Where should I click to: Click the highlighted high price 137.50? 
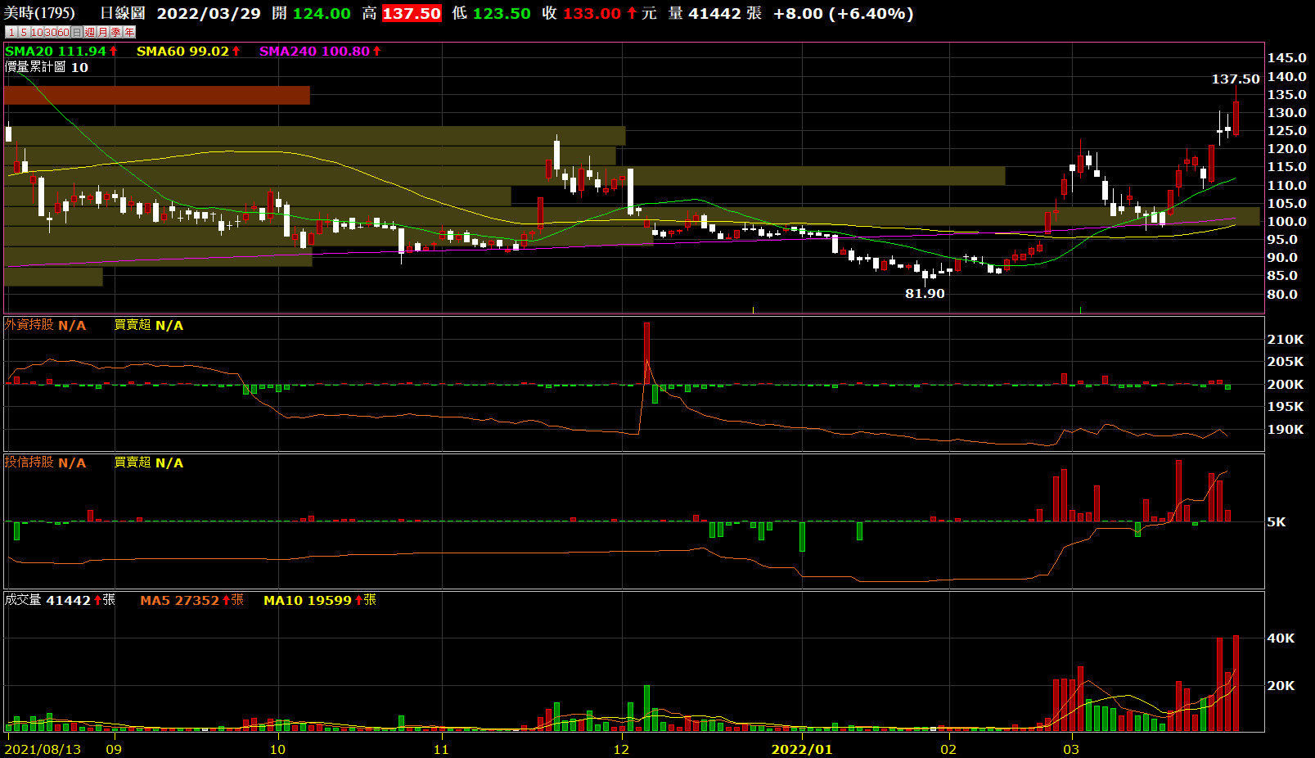[412, 13]
